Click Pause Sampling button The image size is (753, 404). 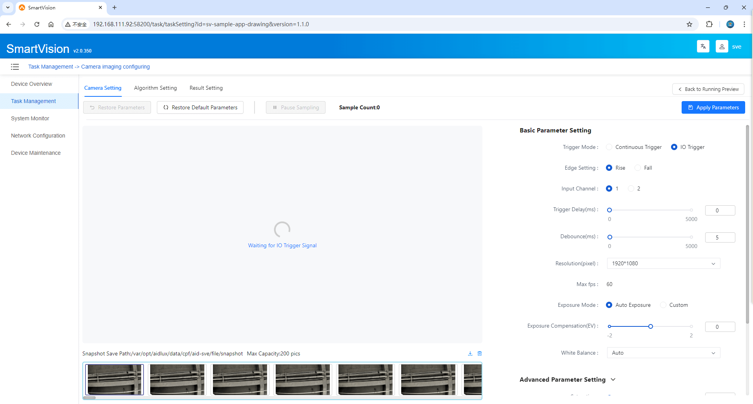[296, 107]
